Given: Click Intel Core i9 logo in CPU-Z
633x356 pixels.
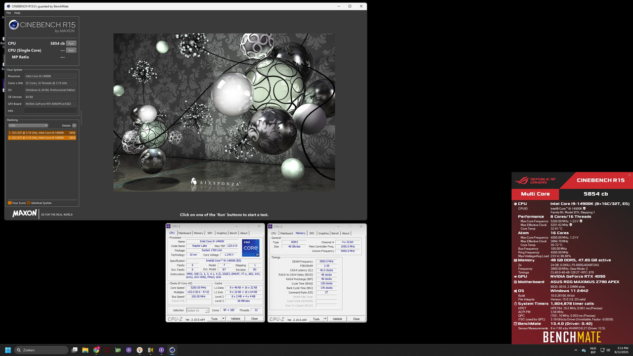Looking at the screenshot, I should click(251, 248).
